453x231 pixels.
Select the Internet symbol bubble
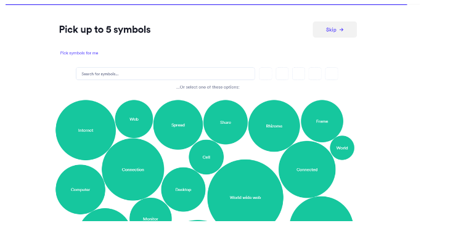pyautogui.click(x=86, y=130)
